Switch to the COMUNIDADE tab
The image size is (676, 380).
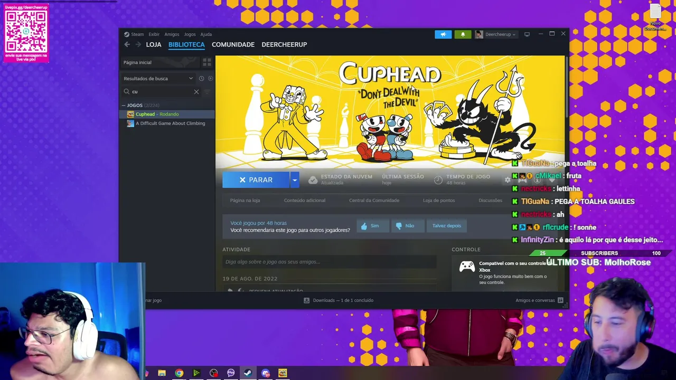233,44
